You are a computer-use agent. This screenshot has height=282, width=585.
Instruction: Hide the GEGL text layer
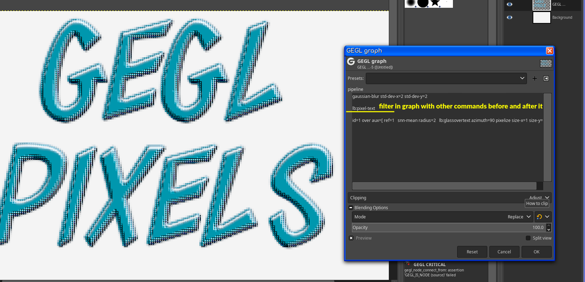pos(510,4)
